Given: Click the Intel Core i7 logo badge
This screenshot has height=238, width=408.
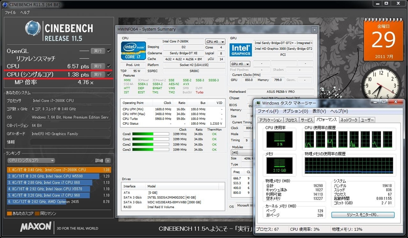Looking at the screenshot, I should 133,50.
